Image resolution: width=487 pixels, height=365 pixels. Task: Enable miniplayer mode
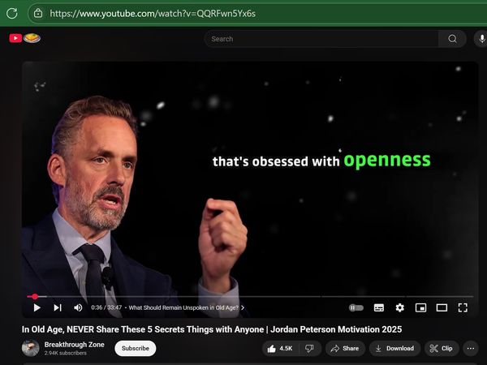pos(420,307)
